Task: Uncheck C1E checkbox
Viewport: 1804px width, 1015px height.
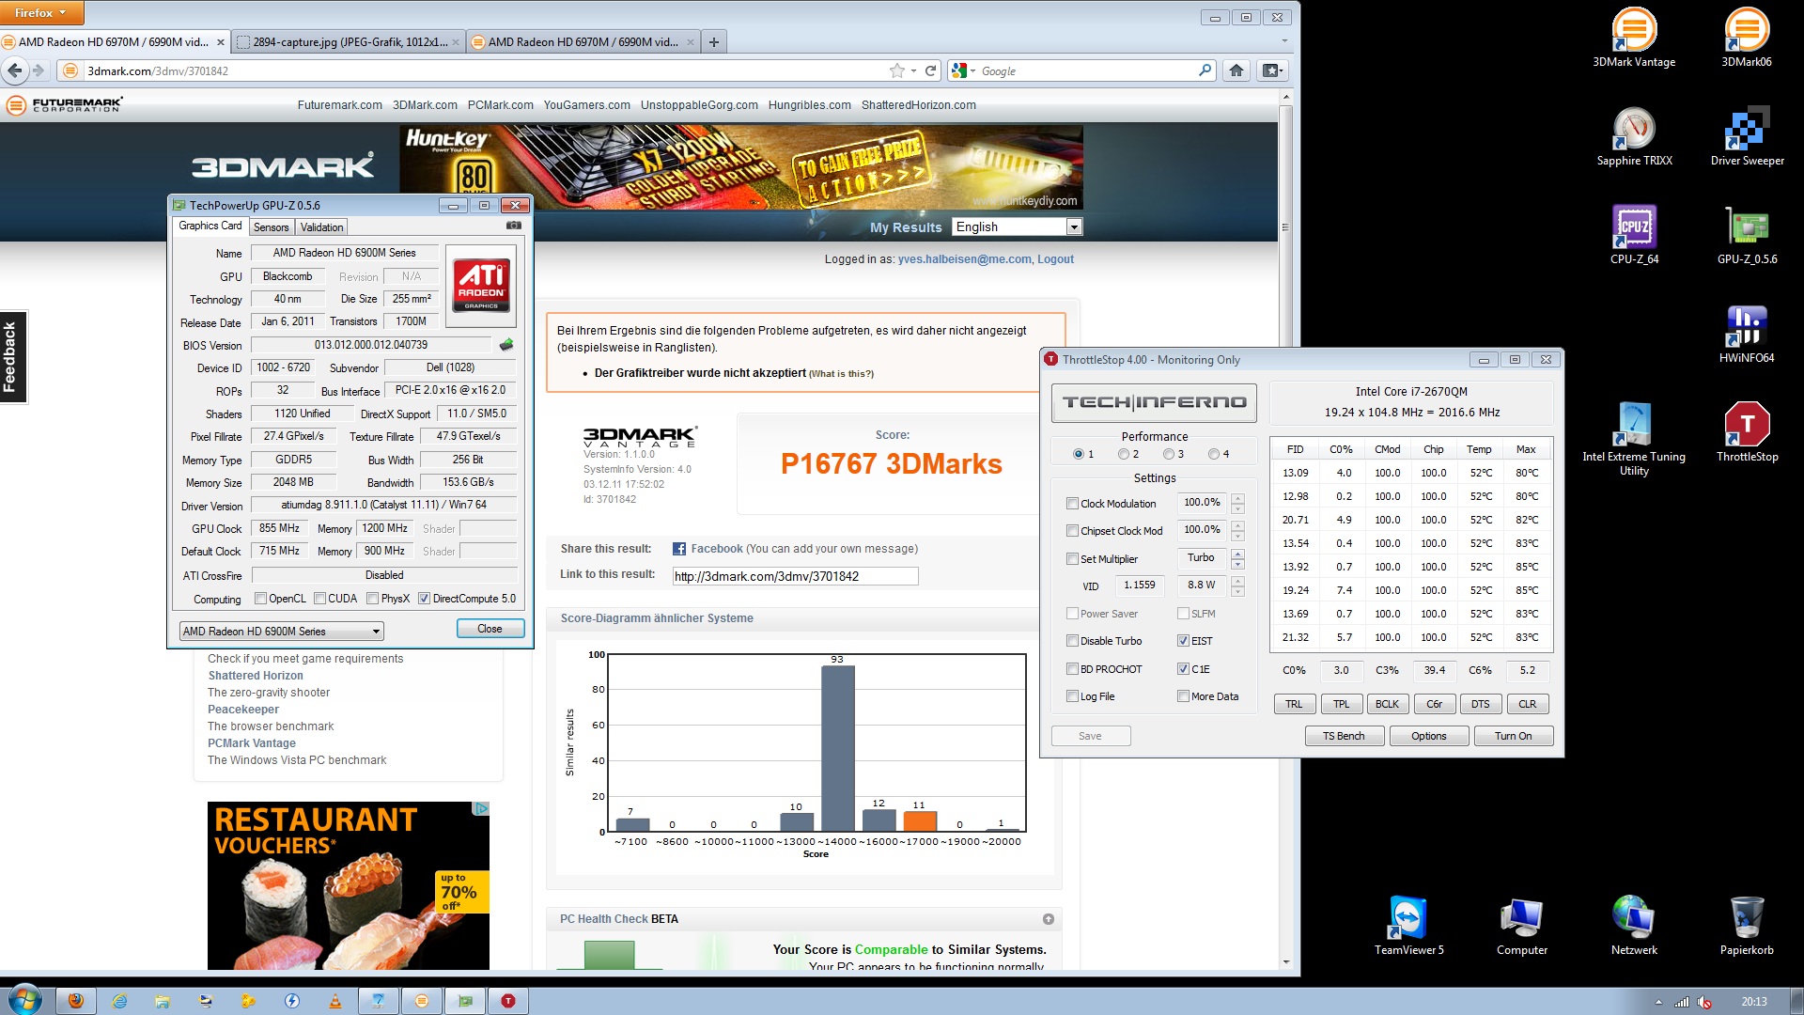Action: click(x=1183, y=669)
